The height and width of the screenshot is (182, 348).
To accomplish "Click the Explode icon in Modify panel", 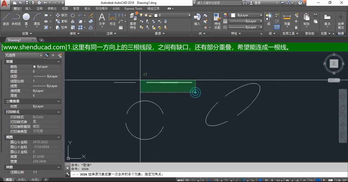I will [x=91, y=21].
